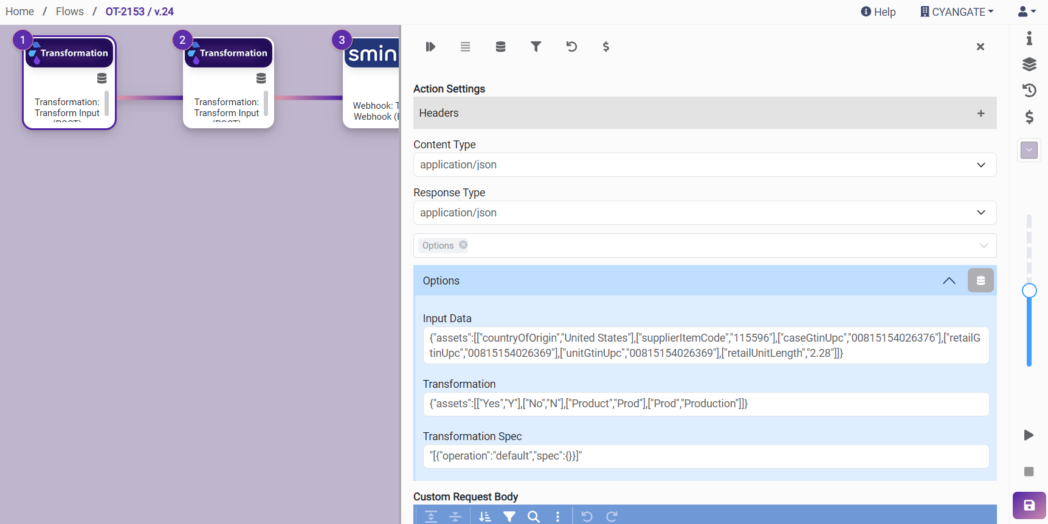The image size is (1048, 524).
Task: Click the save button at bottom right
Action: pyautogui.click(x=1029, y=505)
